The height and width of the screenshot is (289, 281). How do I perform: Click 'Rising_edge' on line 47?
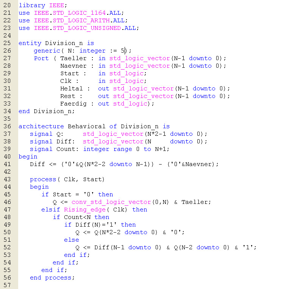tap(85, 210)
